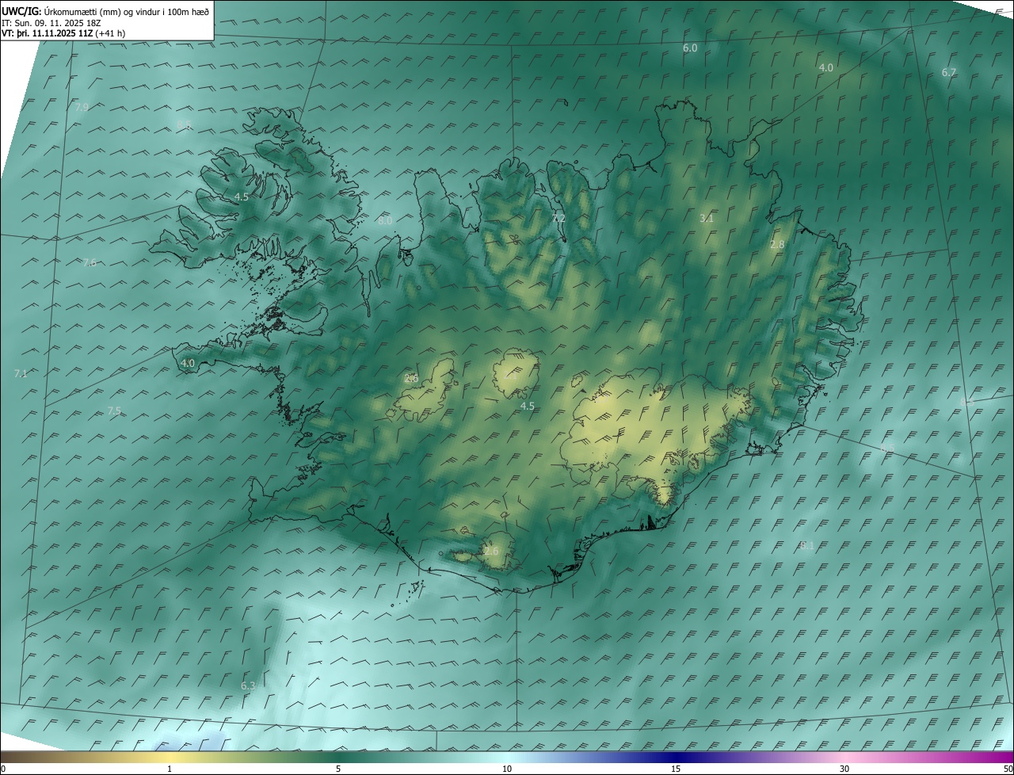Image resolution: width=1014 pixels, height=775 pixels.
Task: Click the 6.7 value label
Action: pos(948,72)
